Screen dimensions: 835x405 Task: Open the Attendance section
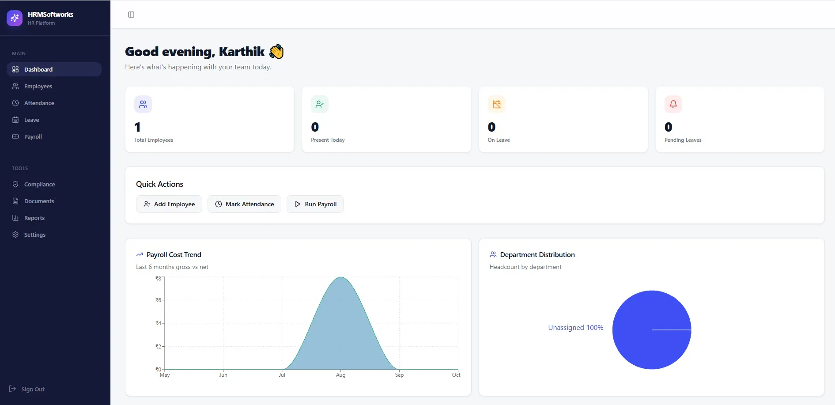click(x=54, y=103)
